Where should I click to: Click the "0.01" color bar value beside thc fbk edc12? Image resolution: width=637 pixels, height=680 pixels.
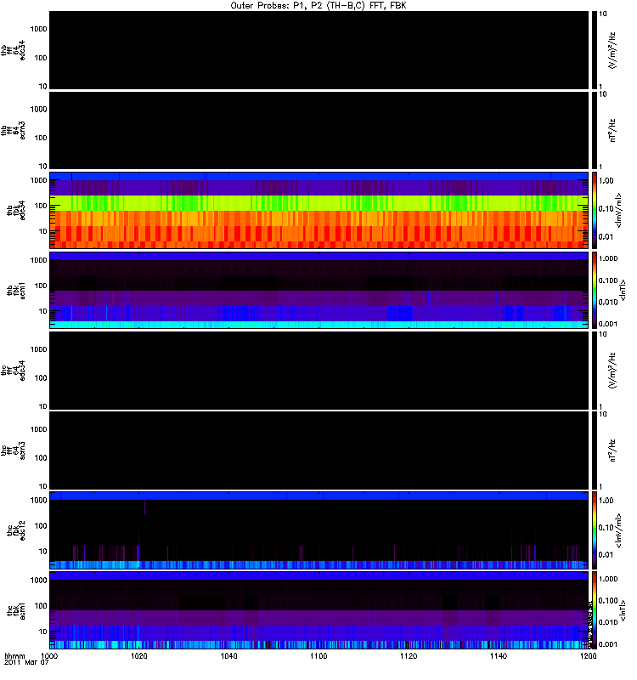coord(606,555)
